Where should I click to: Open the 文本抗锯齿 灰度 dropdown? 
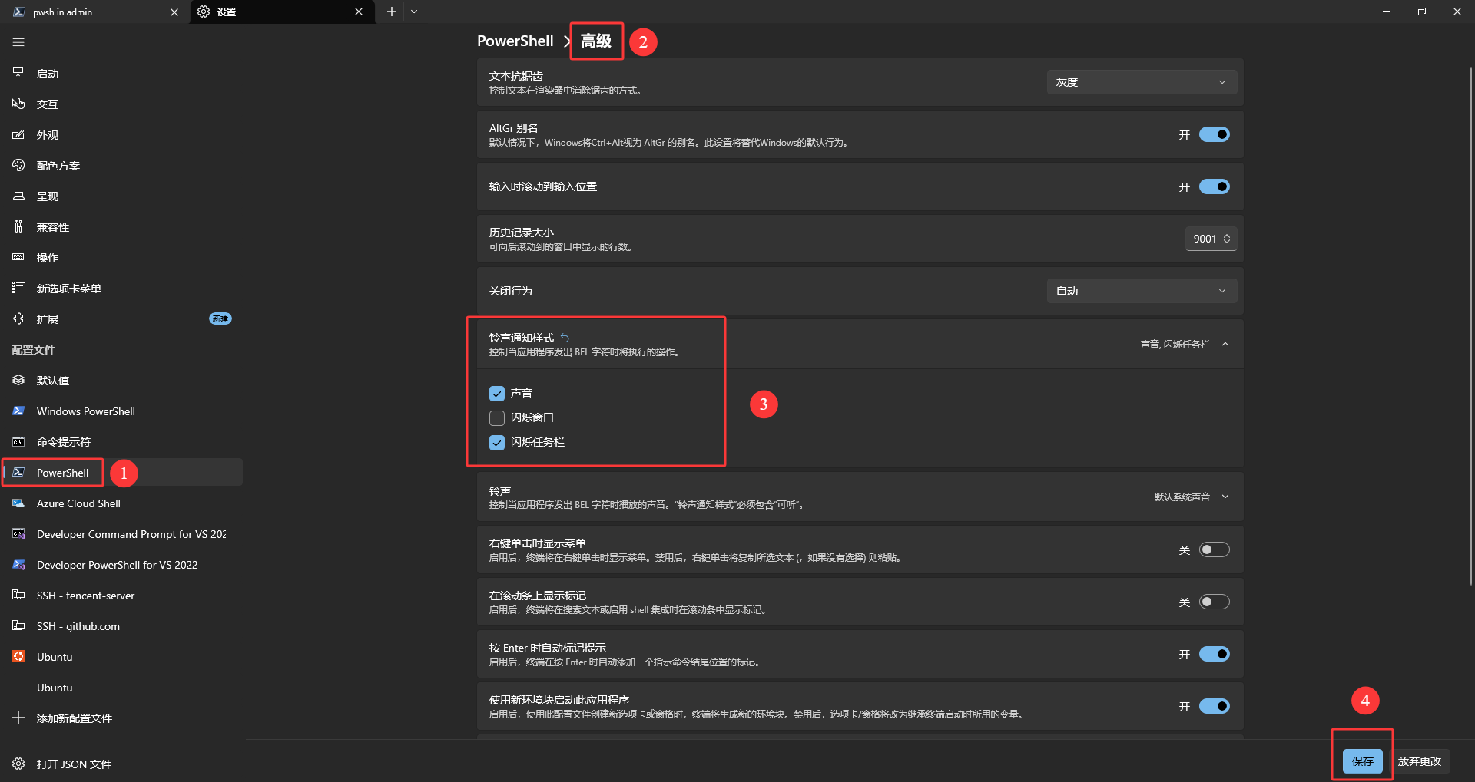tap(1142, 82)
